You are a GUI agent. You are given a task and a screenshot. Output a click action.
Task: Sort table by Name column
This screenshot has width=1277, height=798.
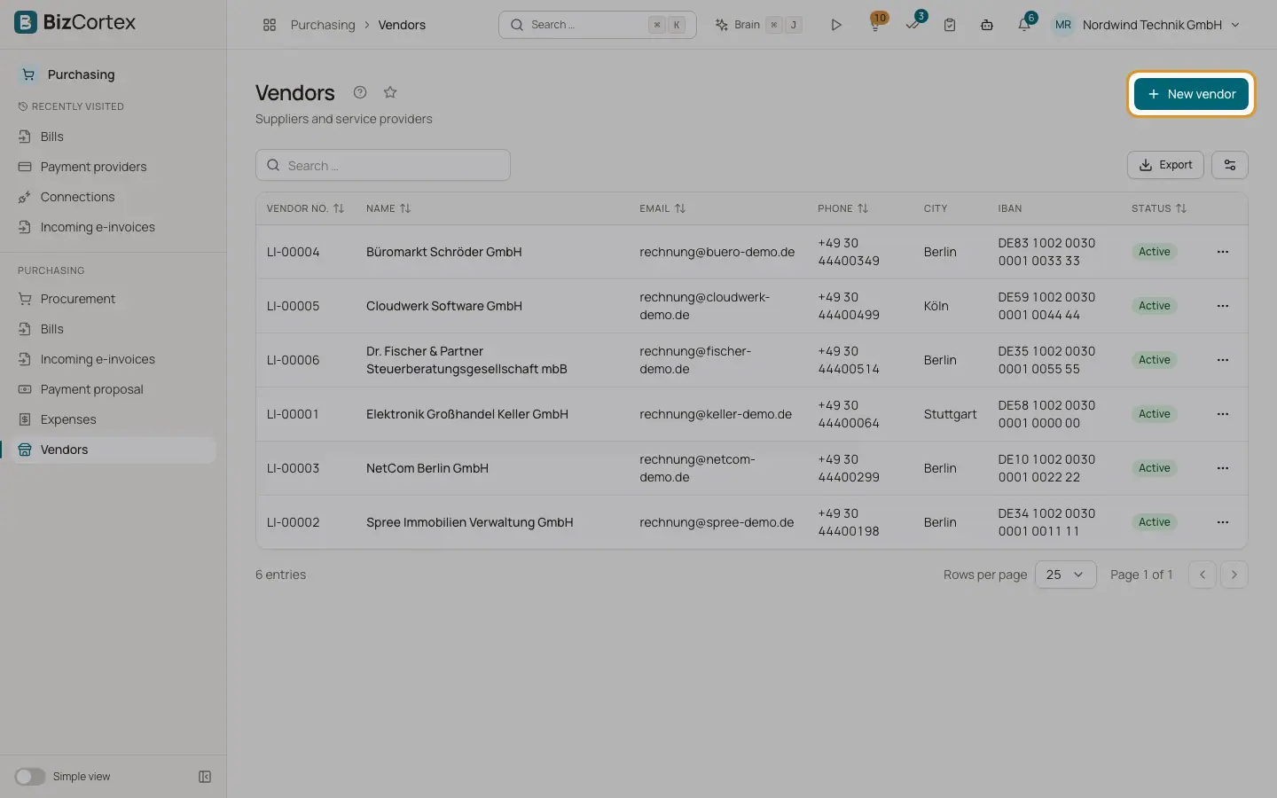388,208
